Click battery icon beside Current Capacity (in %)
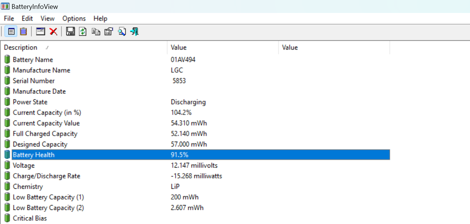The image size is (470, 224). (7, 112)
